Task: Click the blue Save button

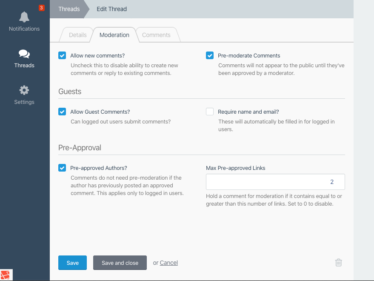Action: [x=72, y=263]
